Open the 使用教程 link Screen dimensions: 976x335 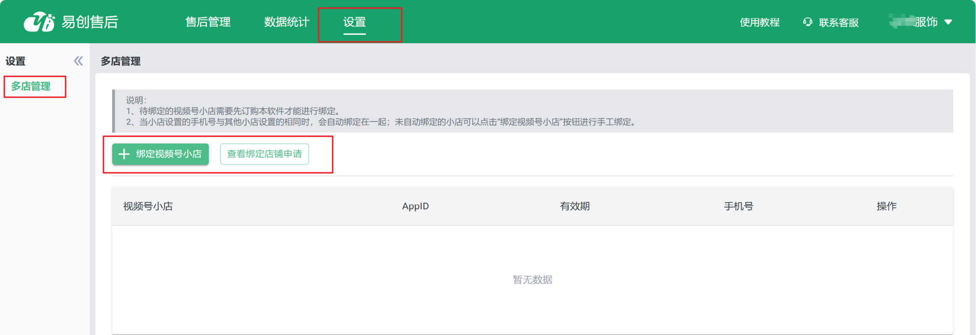click(x=759, y=22)
